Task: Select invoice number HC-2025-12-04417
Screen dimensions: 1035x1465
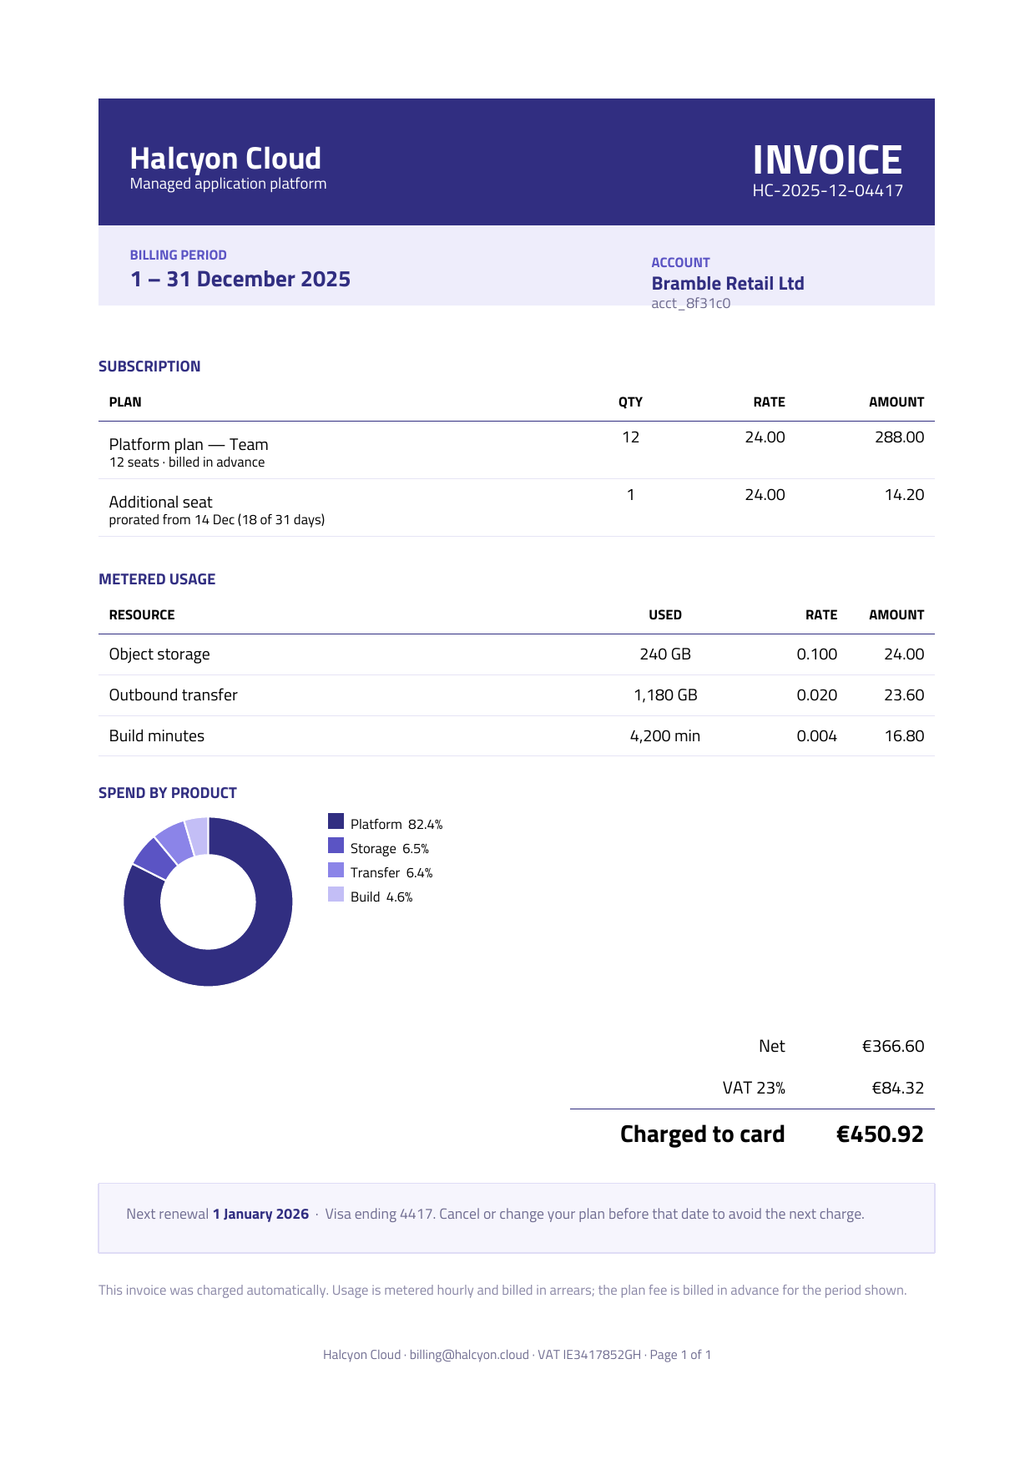Action: (x=827, y=190)
